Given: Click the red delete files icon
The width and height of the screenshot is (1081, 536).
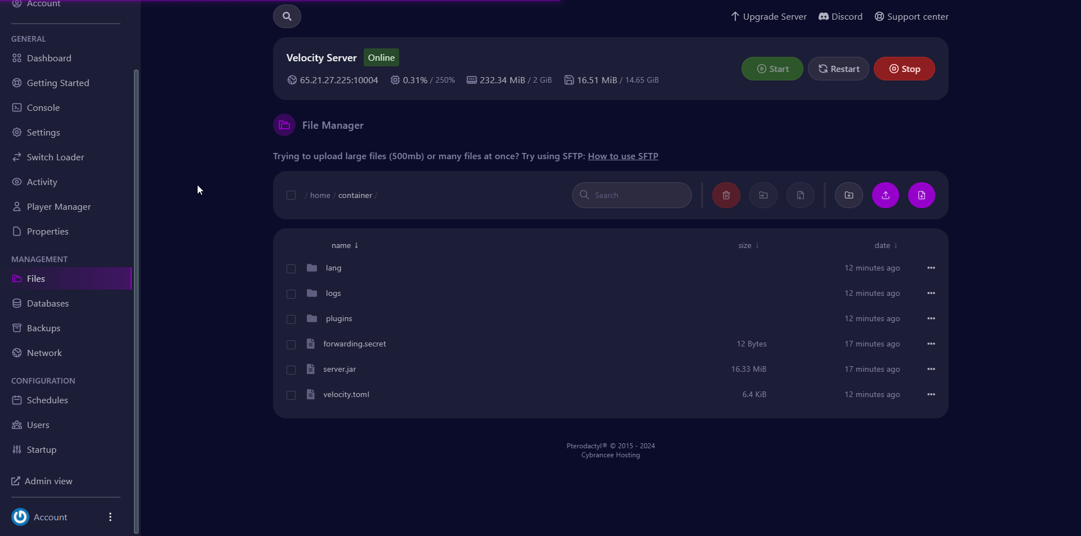Looking at the screenshot, I should [x=726, y=195].
